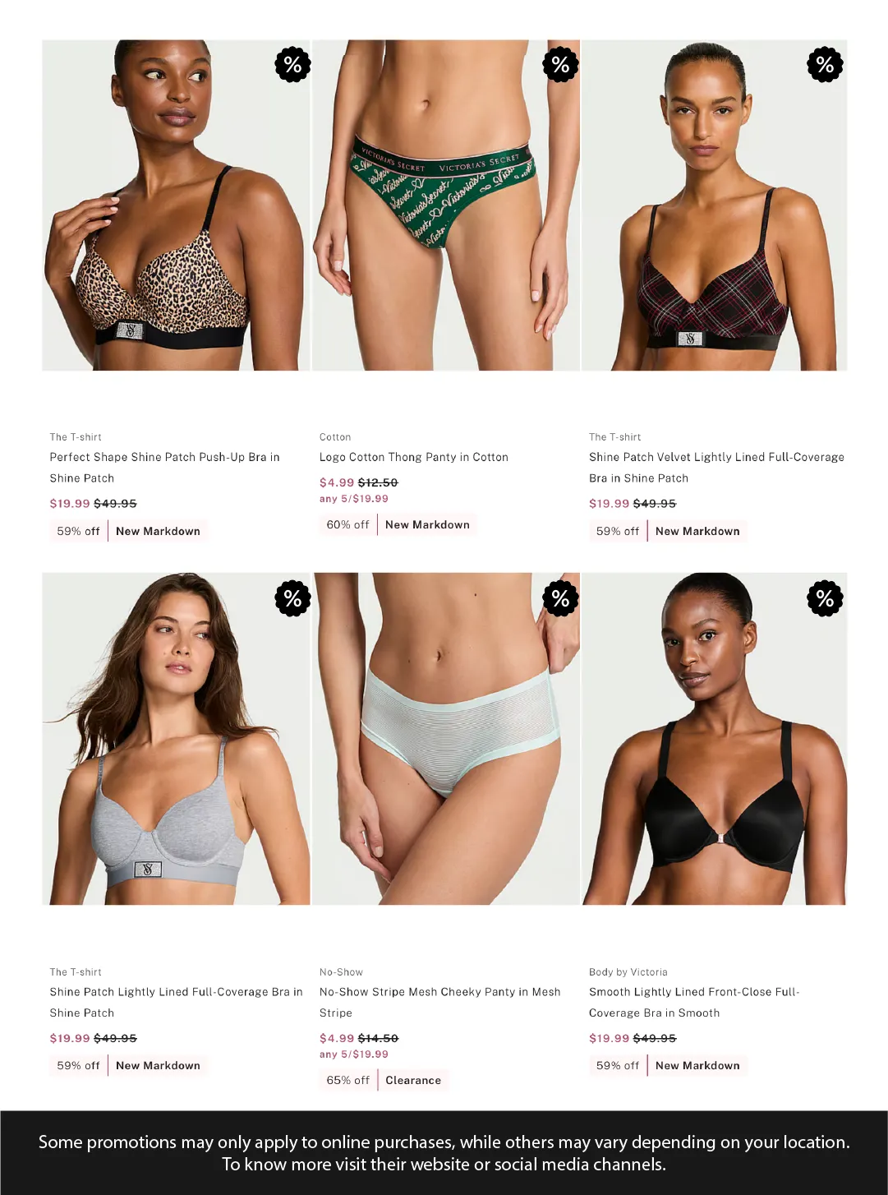Open Smooth Lightly Lined Front-Close Bra link
The image size is (888, 1195).
click(694, 1003)
